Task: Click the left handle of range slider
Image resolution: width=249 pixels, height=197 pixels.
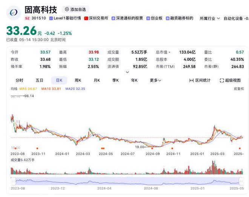Action: (13, 181)
